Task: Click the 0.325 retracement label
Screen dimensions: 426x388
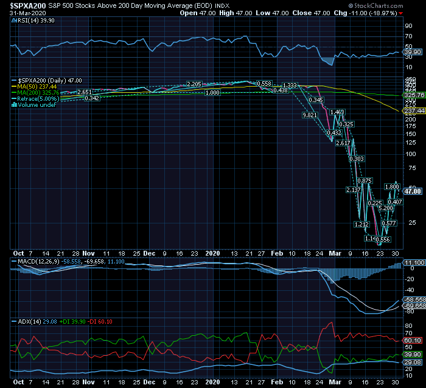Action: pos(346,124)
